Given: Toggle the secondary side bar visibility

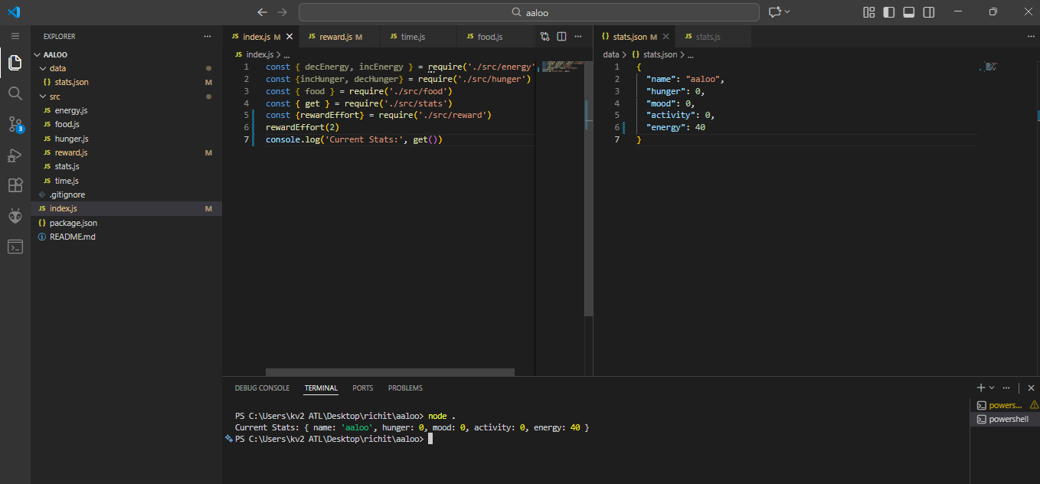Looking at the screenshot, I should click(929, 12).
